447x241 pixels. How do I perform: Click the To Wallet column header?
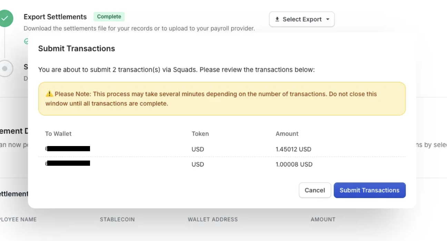pos(58,134)
